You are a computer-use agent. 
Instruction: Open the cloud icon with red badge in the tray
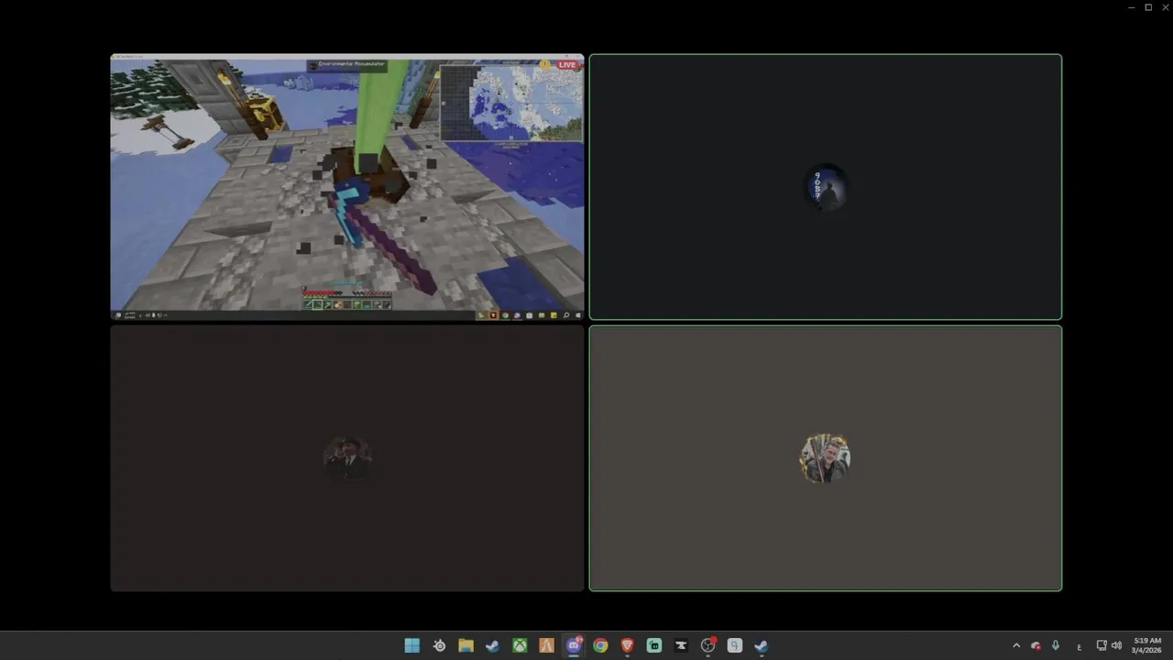(1036, 645)
